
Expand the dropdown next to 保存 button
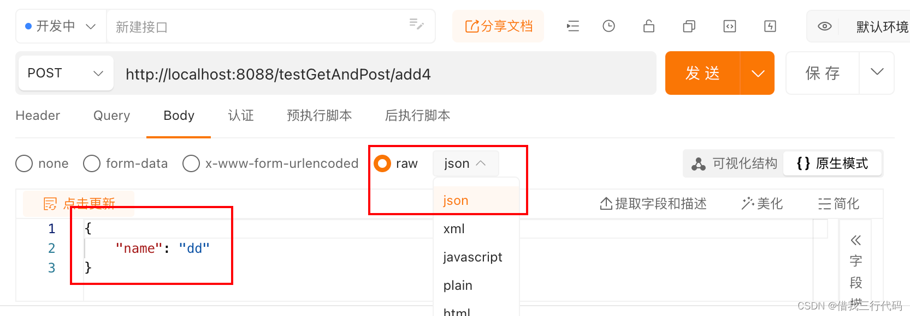[876, 72]
